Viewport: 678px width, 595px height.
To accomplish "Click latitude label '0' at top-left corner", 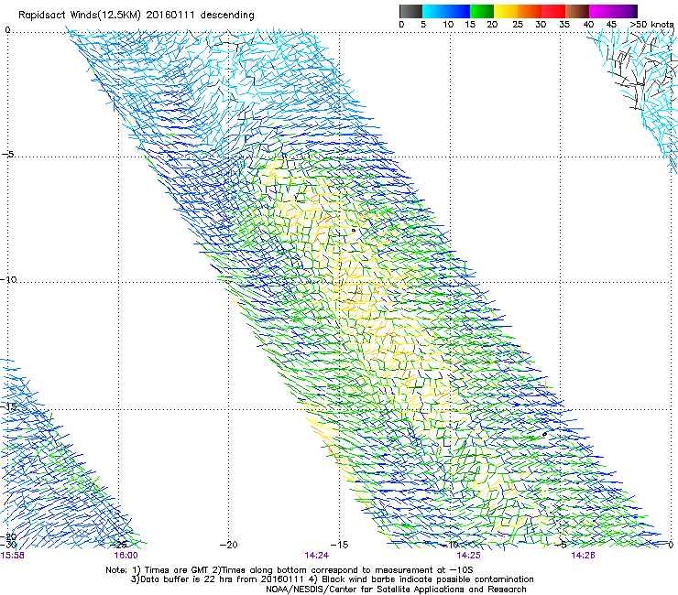I will 7,30.
